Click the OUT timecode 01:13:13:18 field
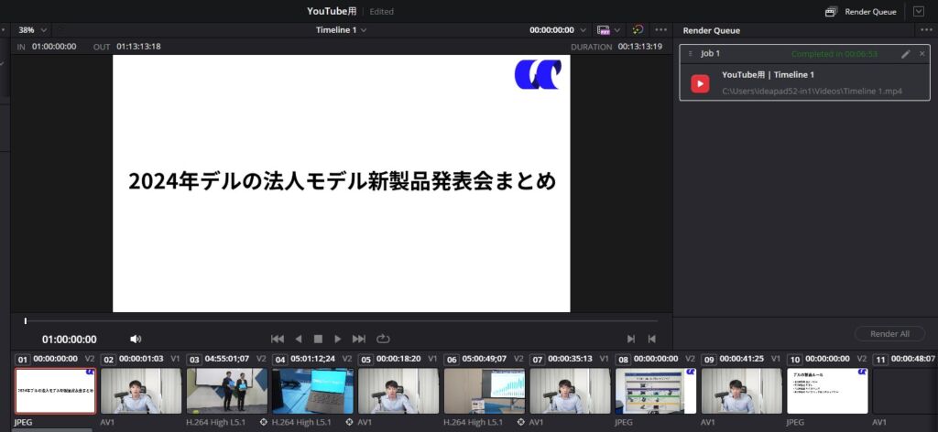The image size is (938, 432). 138,46
